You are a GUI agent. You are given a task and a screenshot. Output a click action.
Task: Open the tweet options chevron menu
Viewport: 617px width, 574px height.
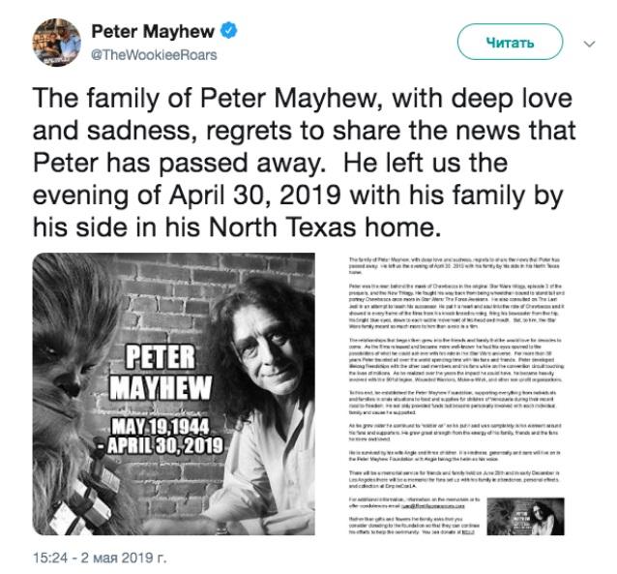coord(588,45)
